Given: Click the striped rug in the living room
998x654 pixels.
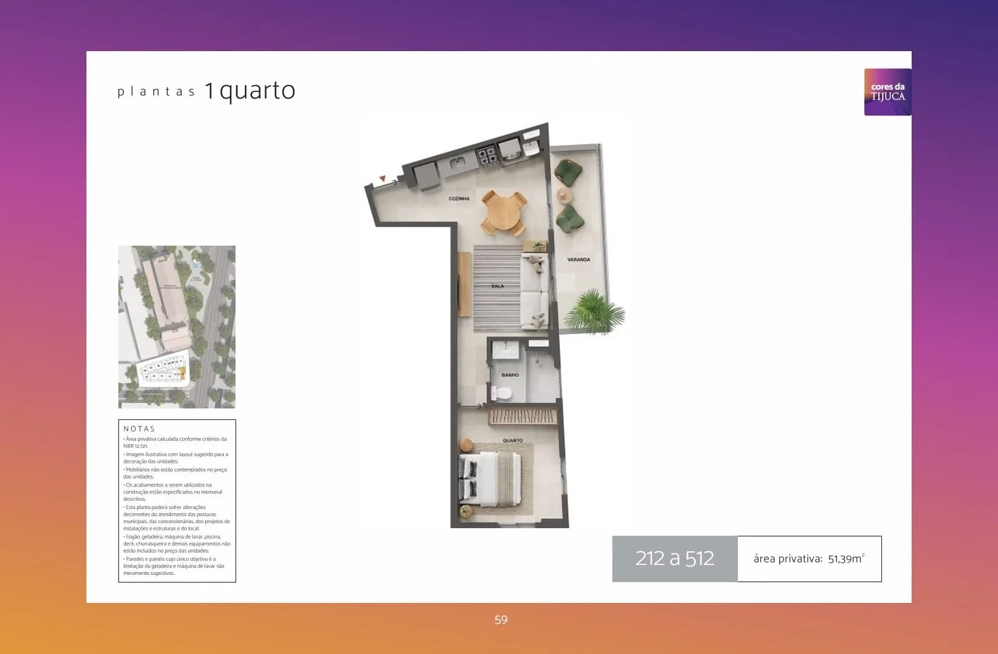Looking at the screenshot, I should pos(497,289).
